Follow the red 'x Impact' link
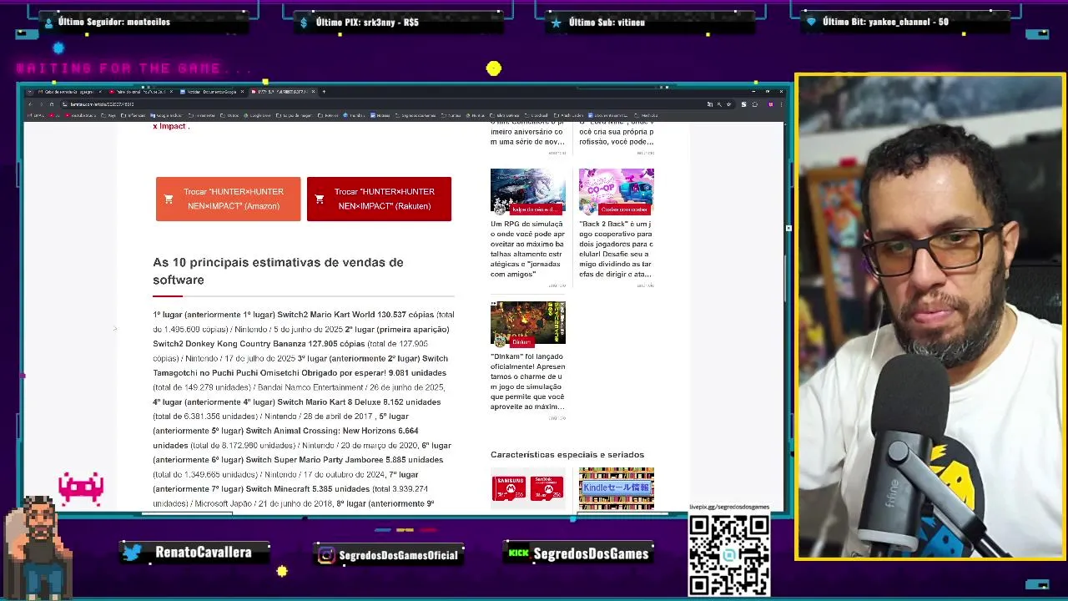The height and width of the screenshot is (601, 1068). (169, 126)
